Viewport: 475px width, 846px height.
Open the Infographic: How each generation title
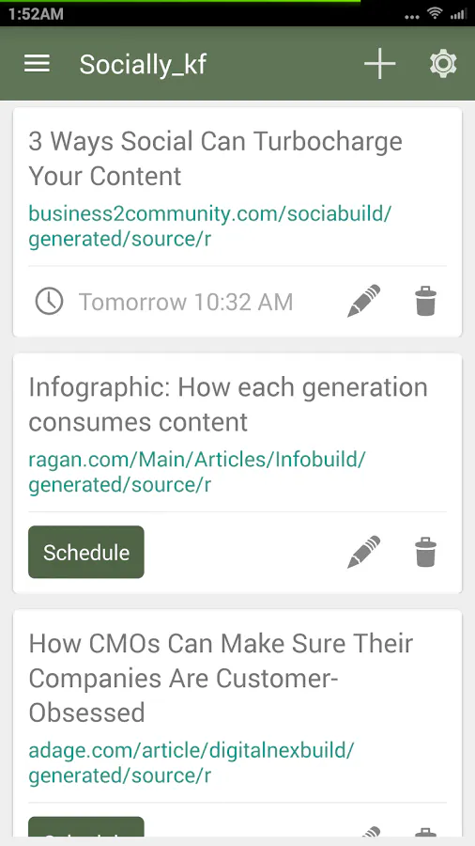(228, 404)
